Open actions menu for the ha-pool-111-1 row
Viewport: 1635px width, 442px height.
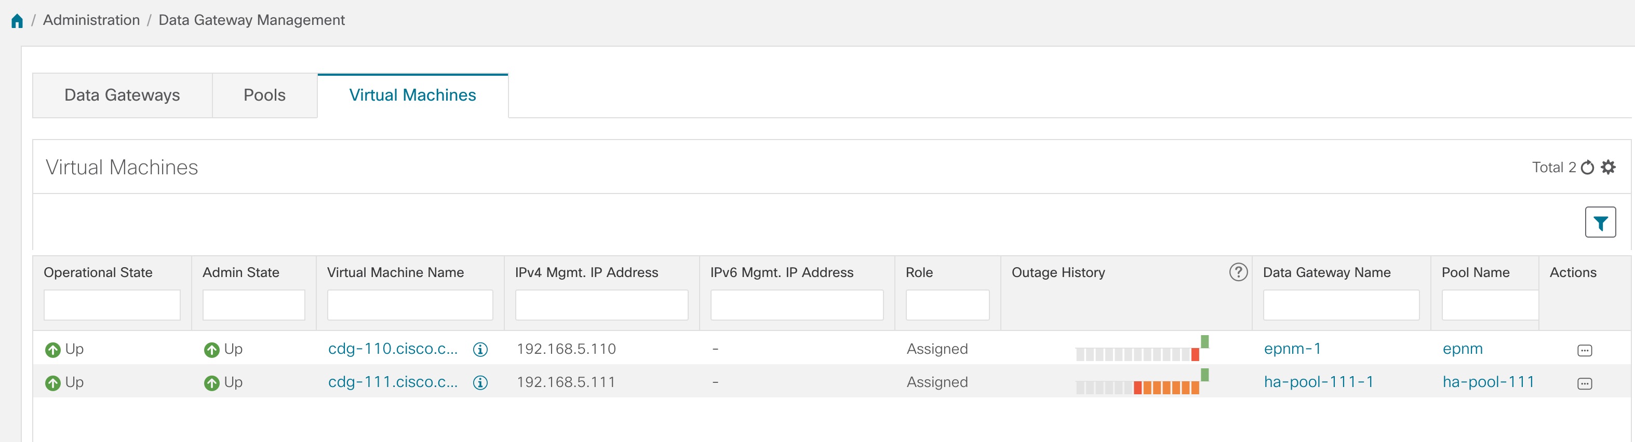click(x=1584, y=384)
